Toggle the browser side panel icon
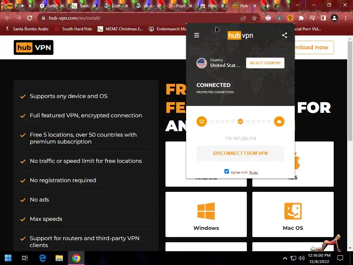 click(323, 18)
